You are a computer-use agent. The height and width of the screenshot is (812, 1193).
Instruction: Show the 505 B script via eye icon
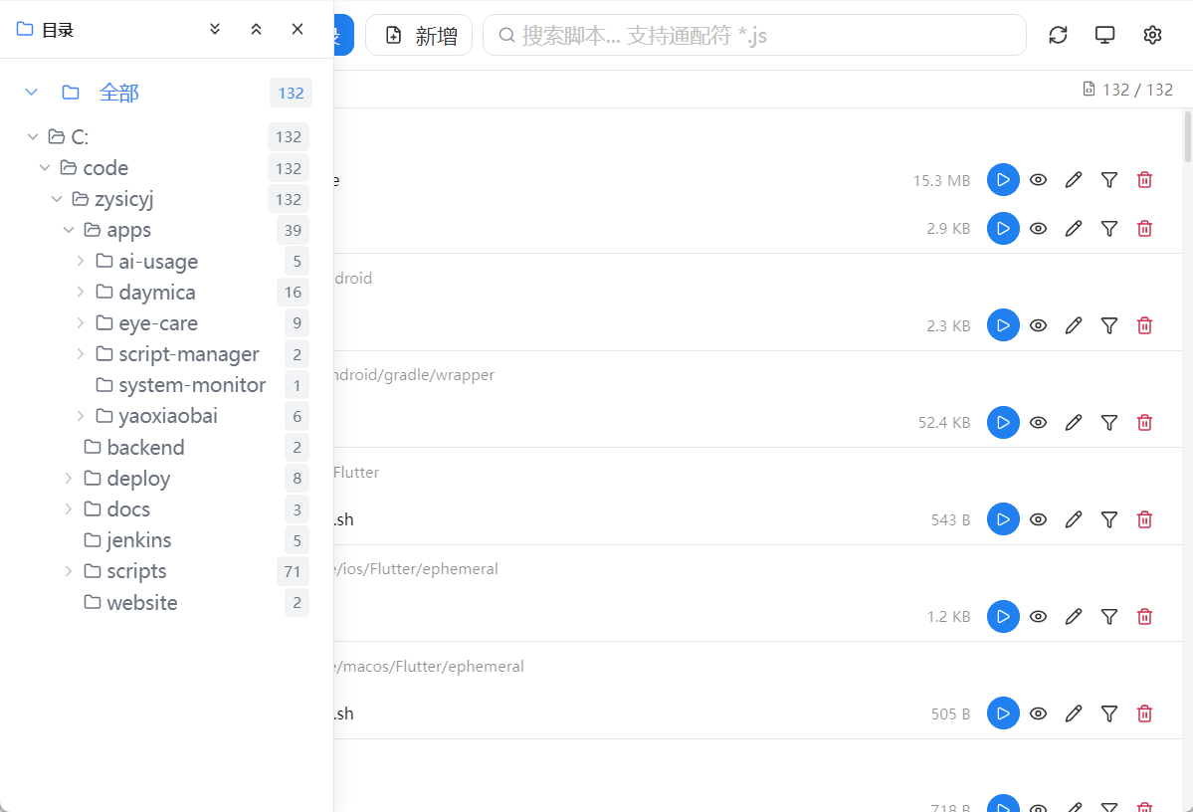(1039, 713)
